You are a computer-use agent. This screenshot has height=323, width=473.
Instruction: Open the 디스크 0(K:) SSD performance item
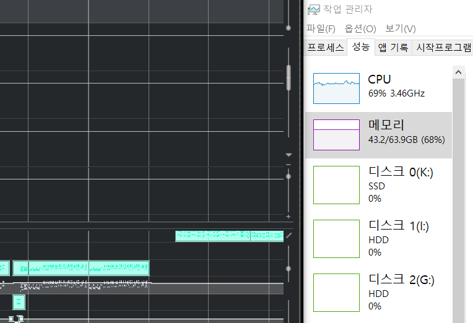coord(379,184)
